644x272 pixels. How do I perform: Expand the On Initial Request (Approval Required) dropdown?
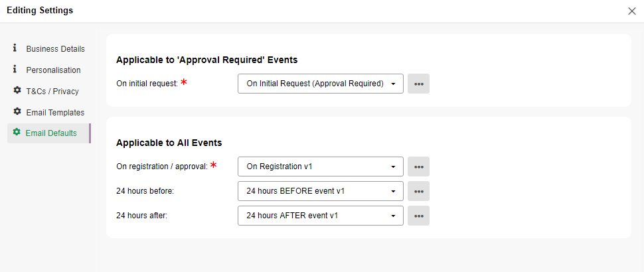pos(321,84)
